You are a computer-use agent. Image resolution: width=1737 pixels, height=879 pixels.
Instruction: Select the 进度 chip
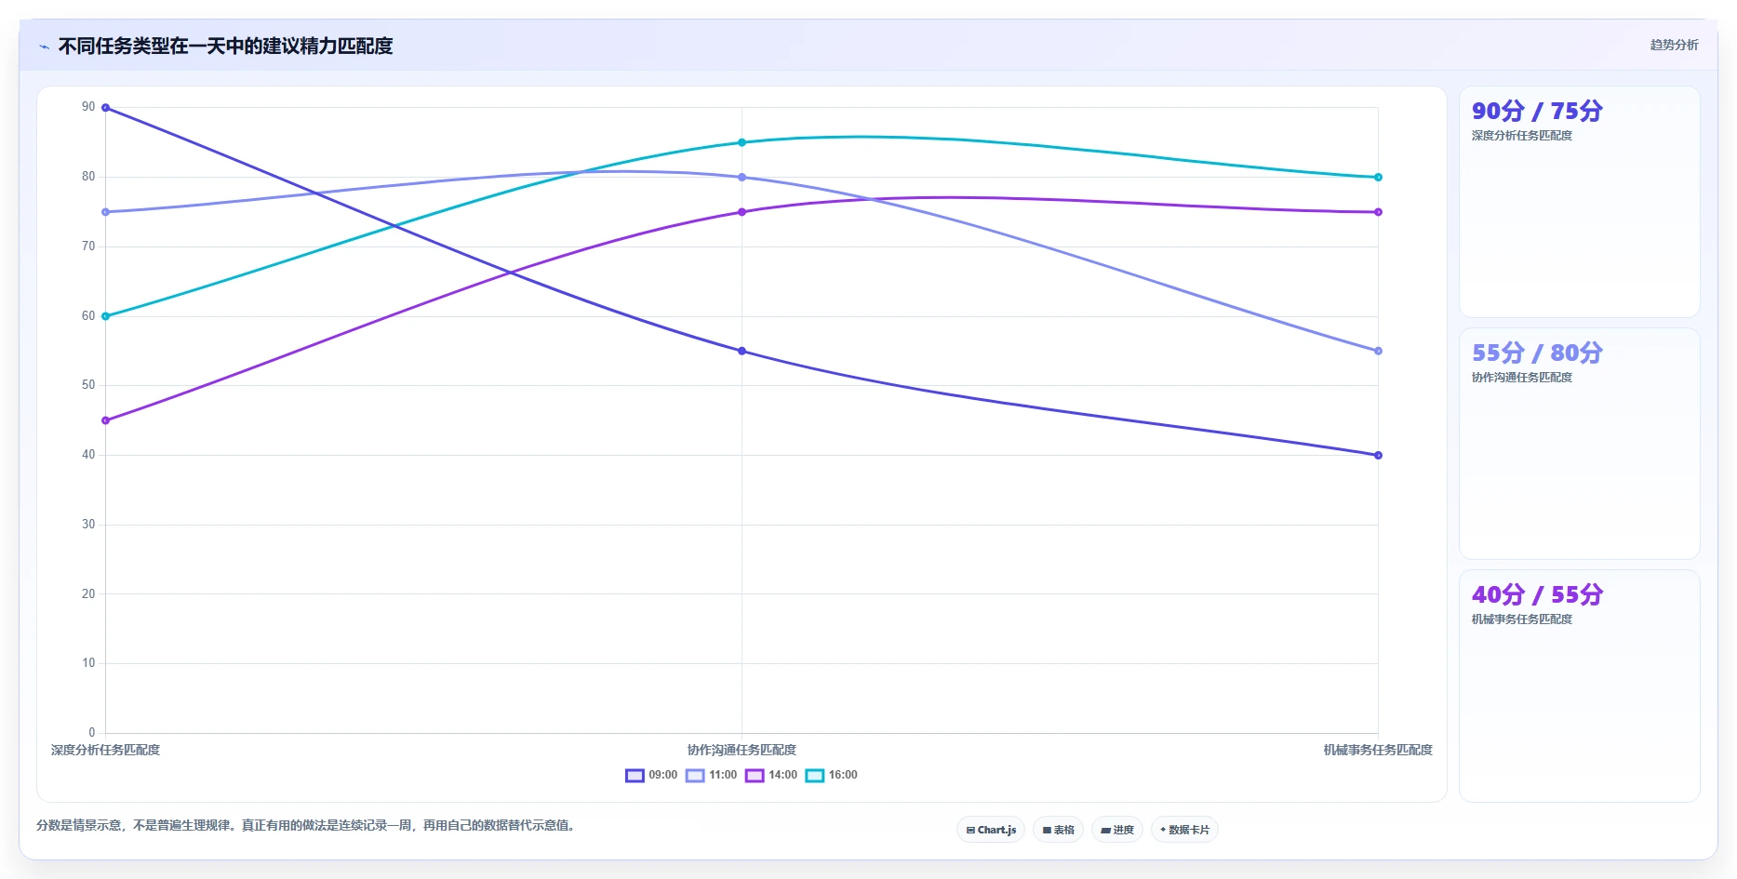[1117, 830]
